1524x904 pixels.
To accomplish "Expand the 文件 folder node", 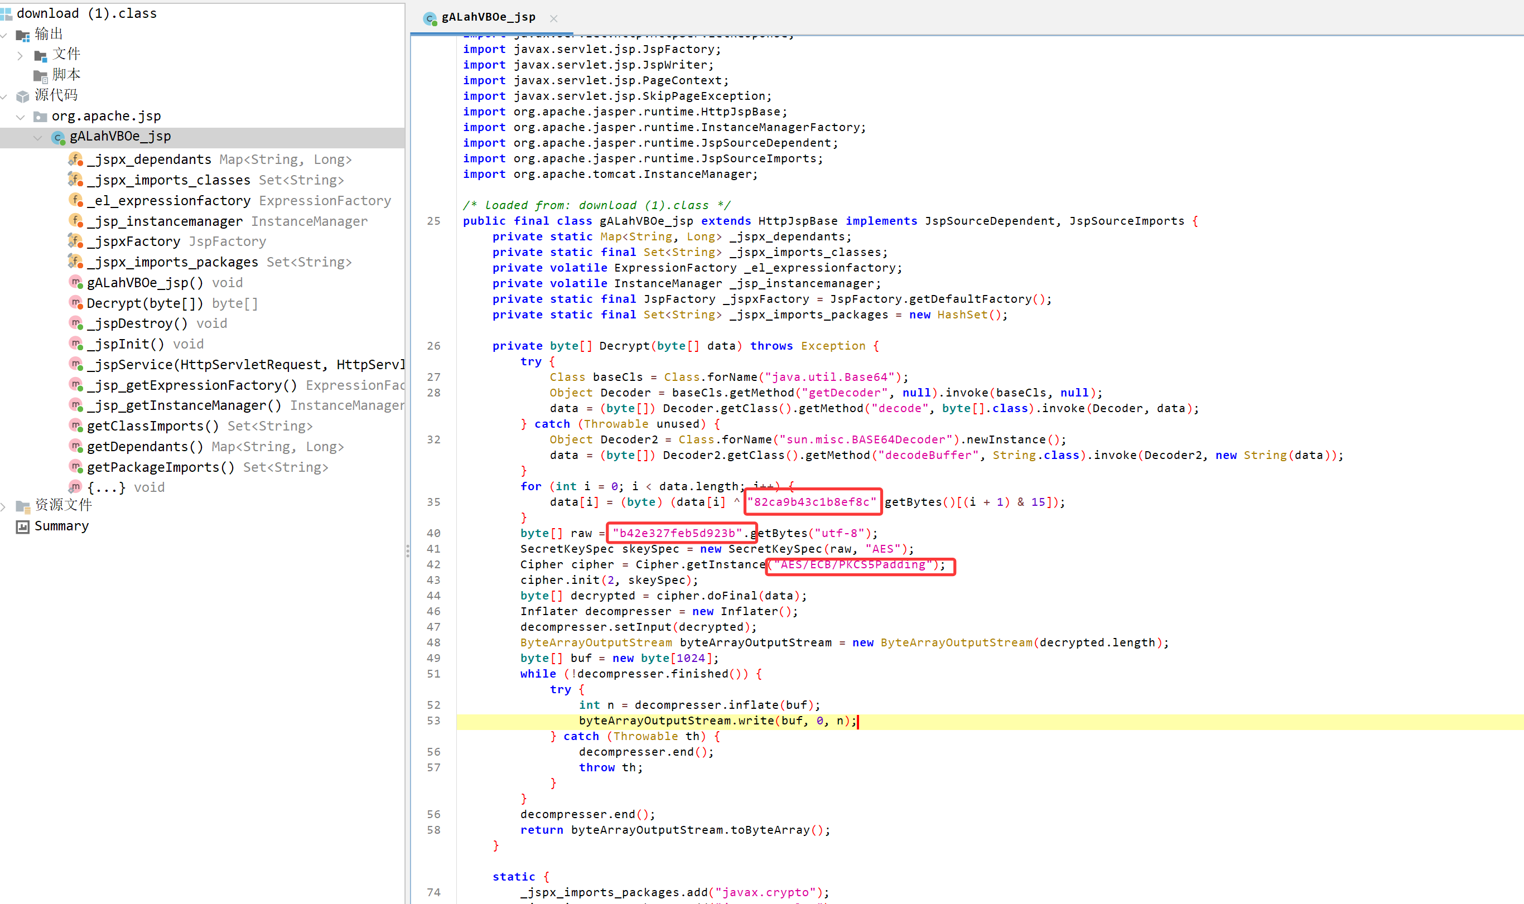I will pyautogui.click(x=20, y=55).
